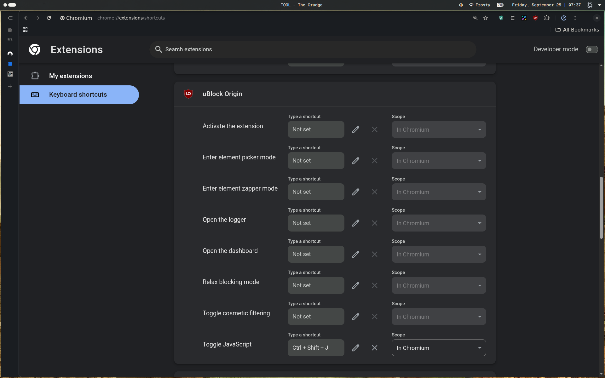Open the Toggle JavaScript scope dropdown
Screen dimensions: 605x378
coord(439,348)
